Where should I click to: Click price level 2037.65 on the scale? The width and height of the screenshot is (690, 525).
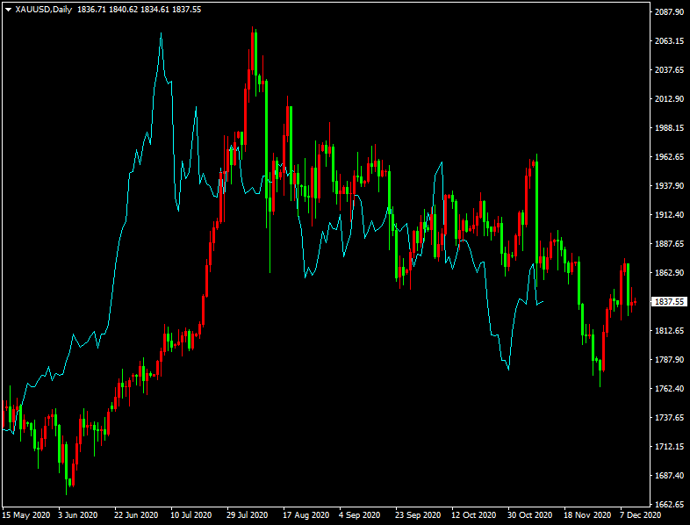[669, 70]
